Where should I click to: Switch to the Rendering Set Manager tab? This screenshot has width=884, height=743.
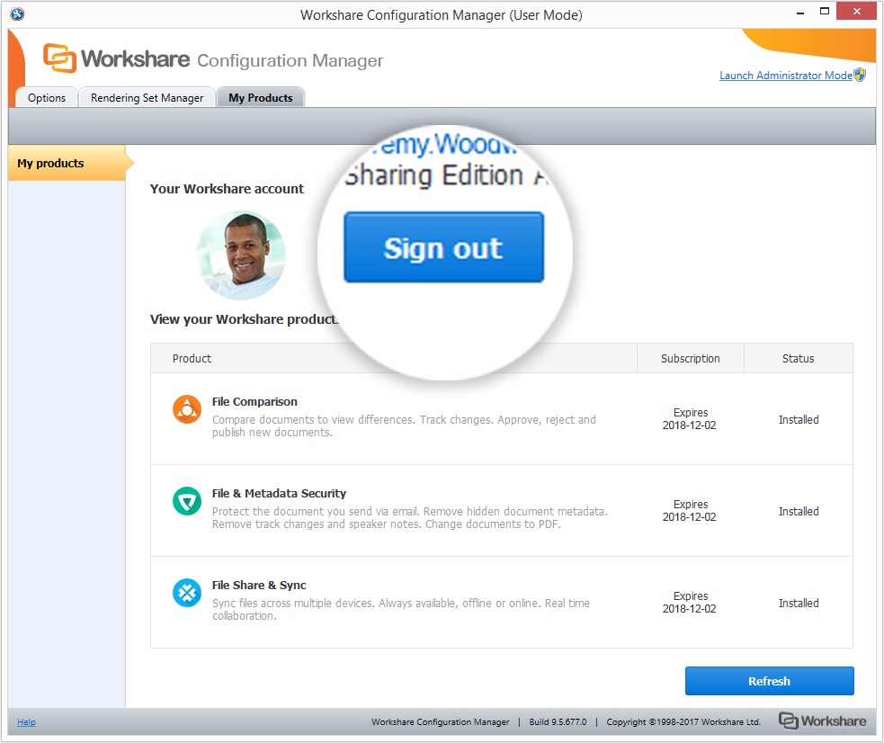pos(147,98)
